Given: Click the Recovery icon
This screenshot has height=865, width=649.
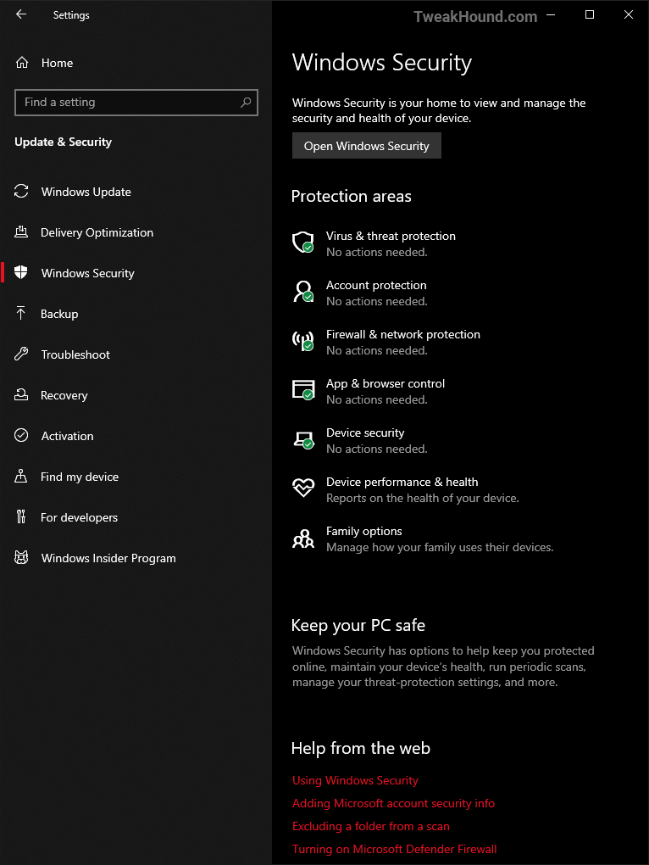Looking at the screenshot, I should [21, 394].
